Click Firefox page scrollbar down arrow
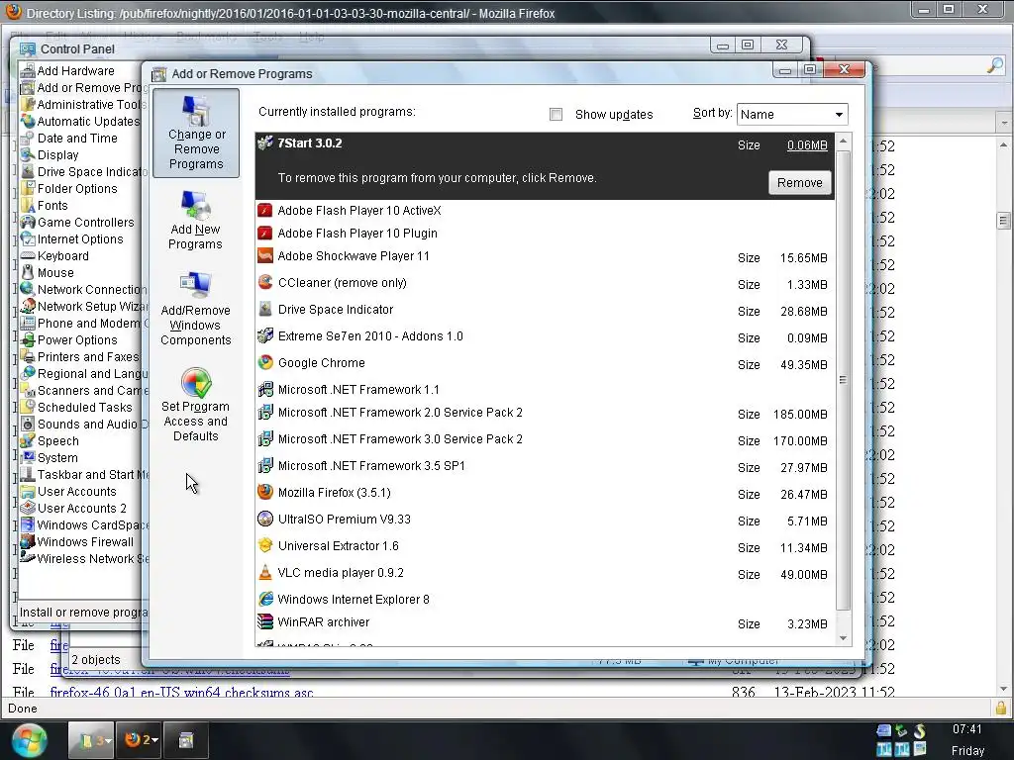Viewport: 1014px width, 760px height. [1004, 689]
